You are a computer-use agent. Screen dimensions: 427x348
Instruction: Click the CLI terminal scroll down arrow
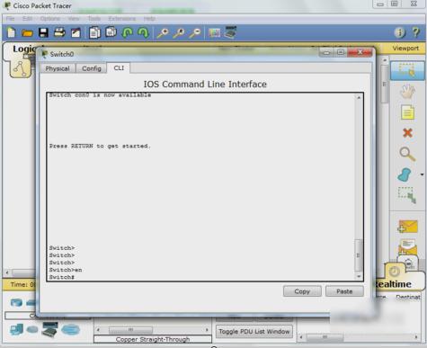tap(359, 276)
